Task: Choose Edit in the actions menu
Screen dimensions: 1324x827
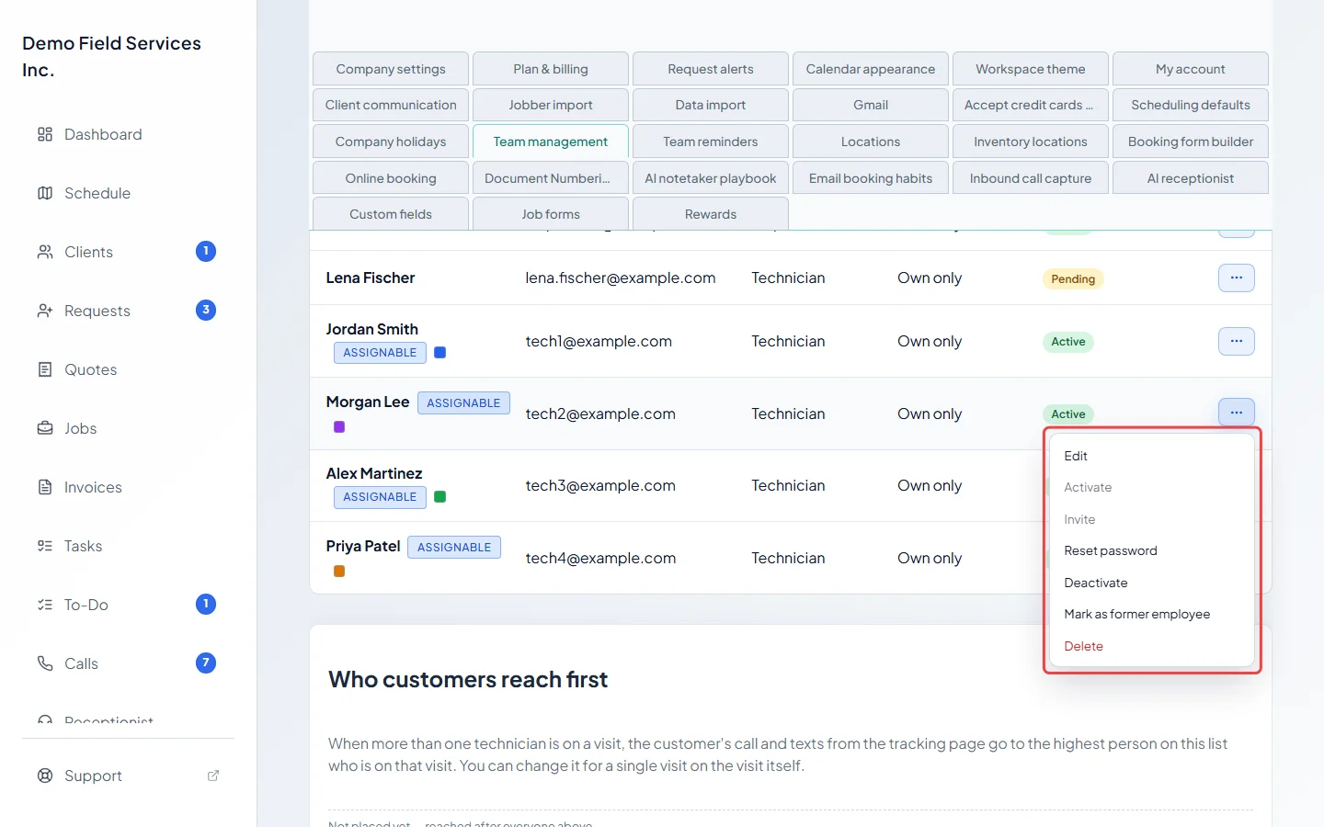Action: [x=1151, y=456]
